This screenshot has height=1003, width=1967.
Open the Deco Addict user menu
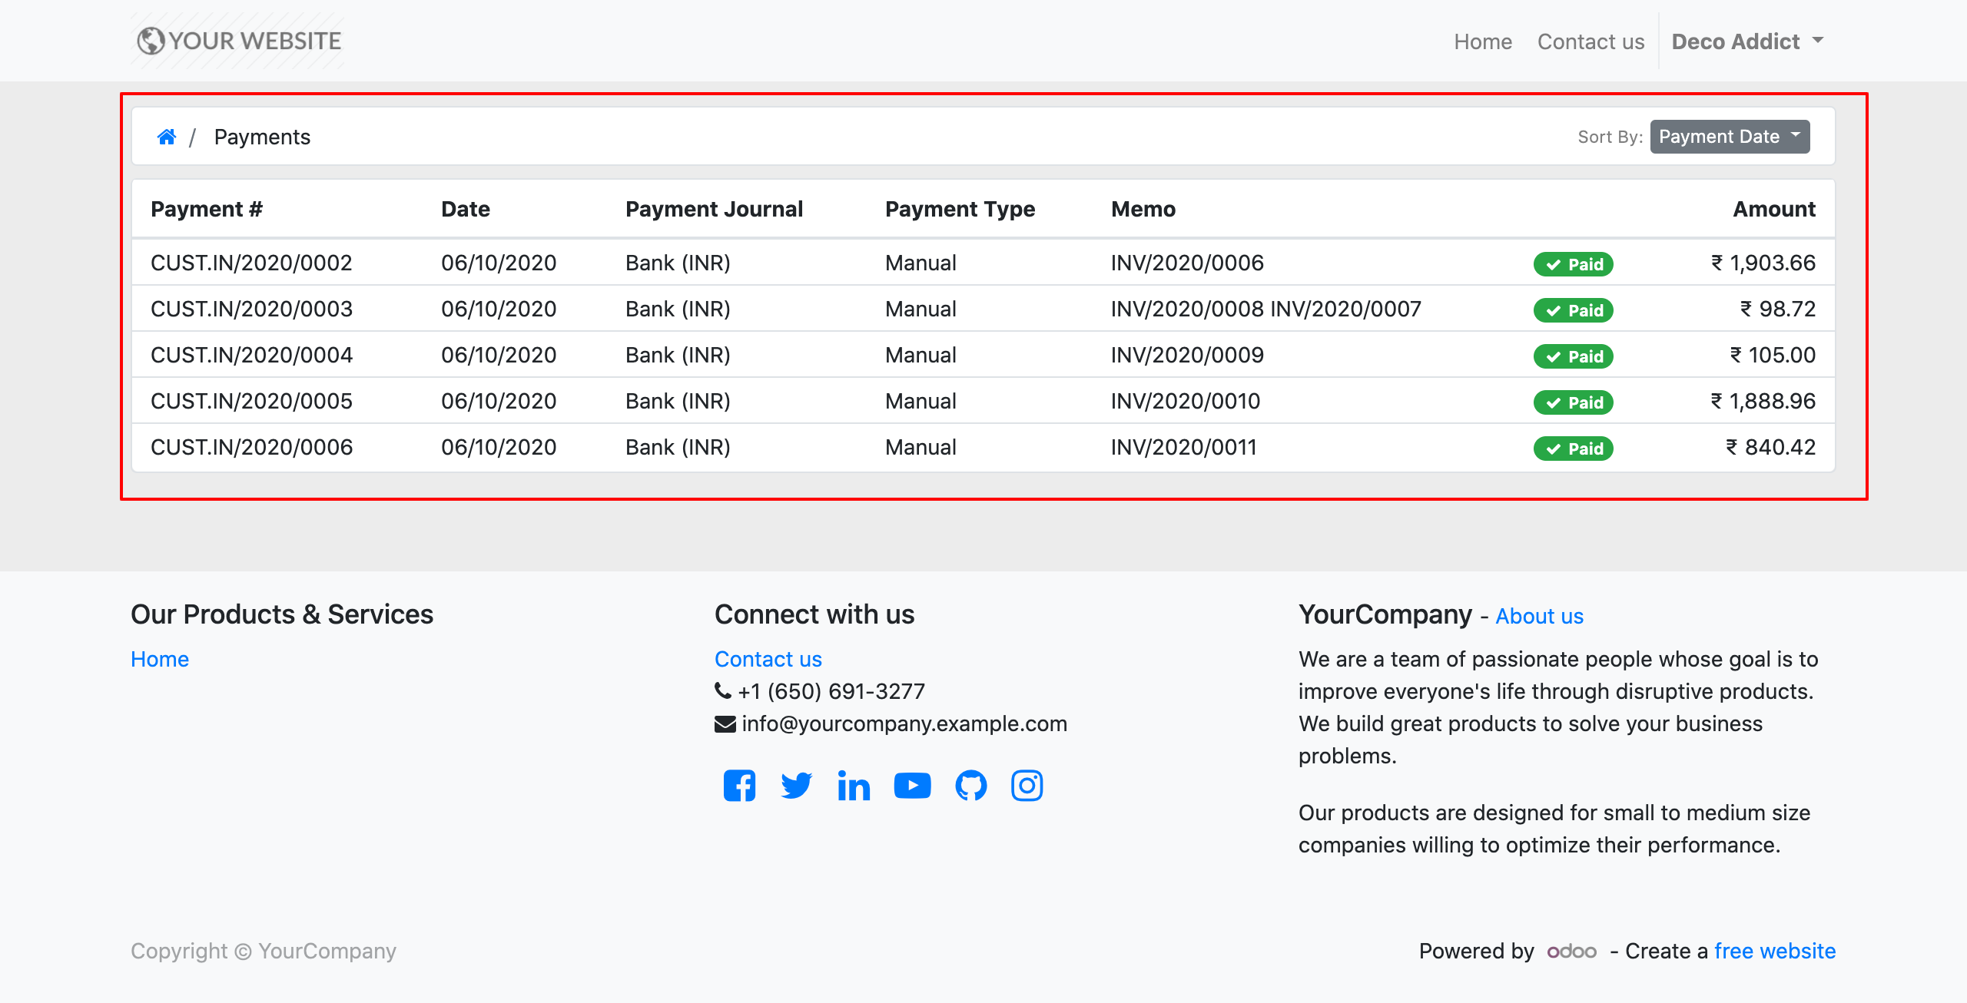click(1747, 41)
